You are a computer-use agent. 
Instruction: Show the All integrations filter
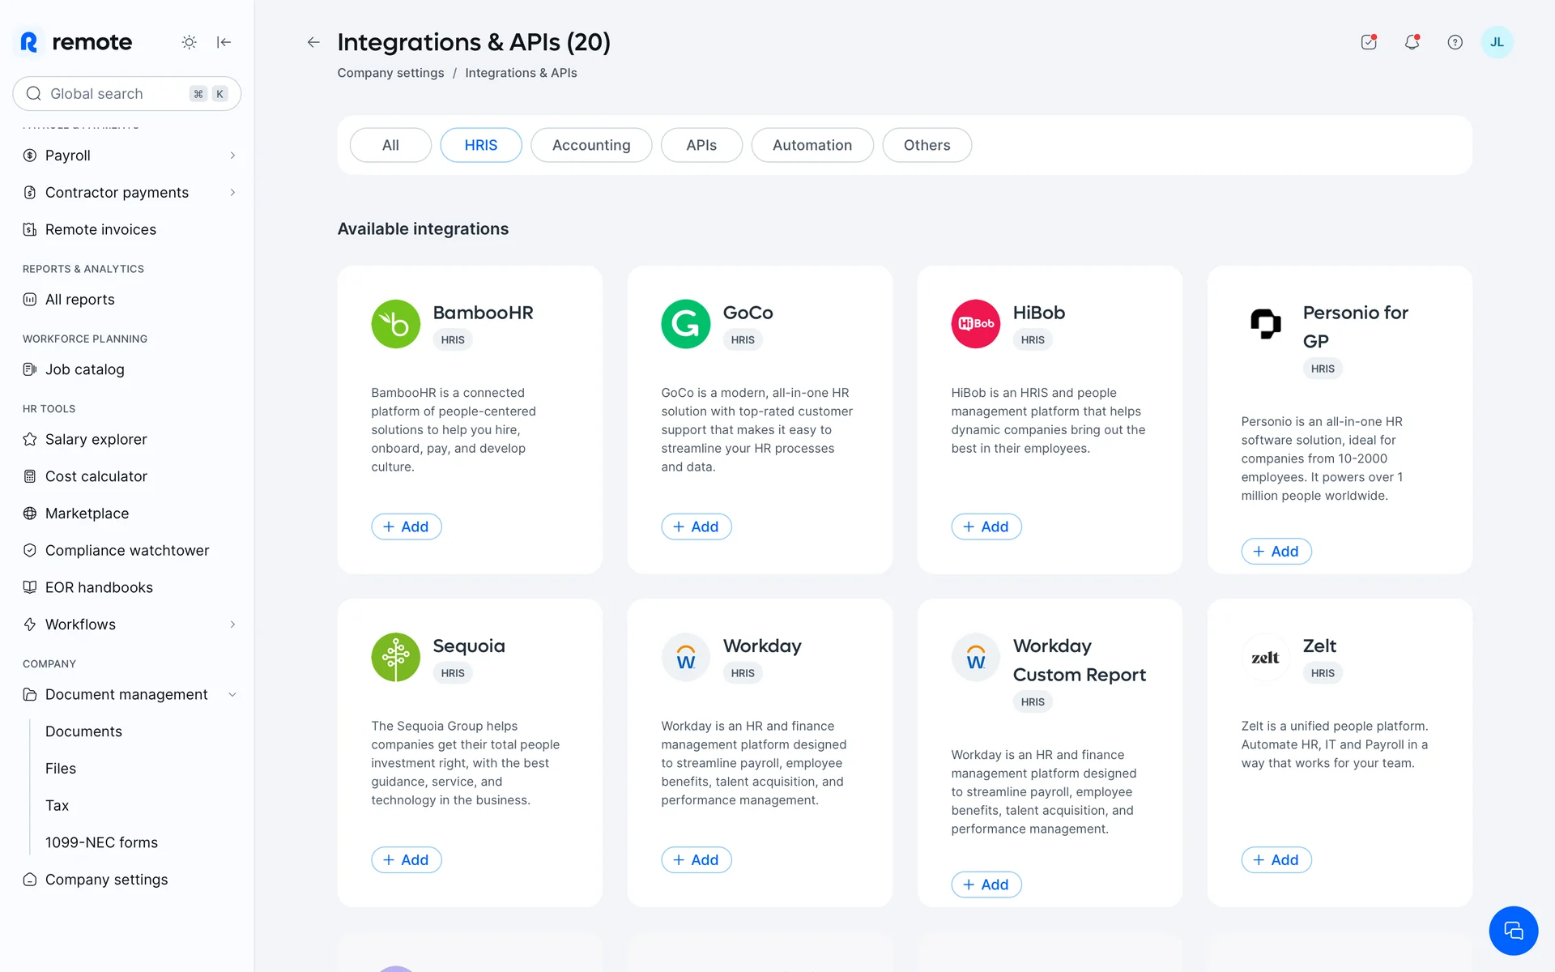tap(390, 145)
